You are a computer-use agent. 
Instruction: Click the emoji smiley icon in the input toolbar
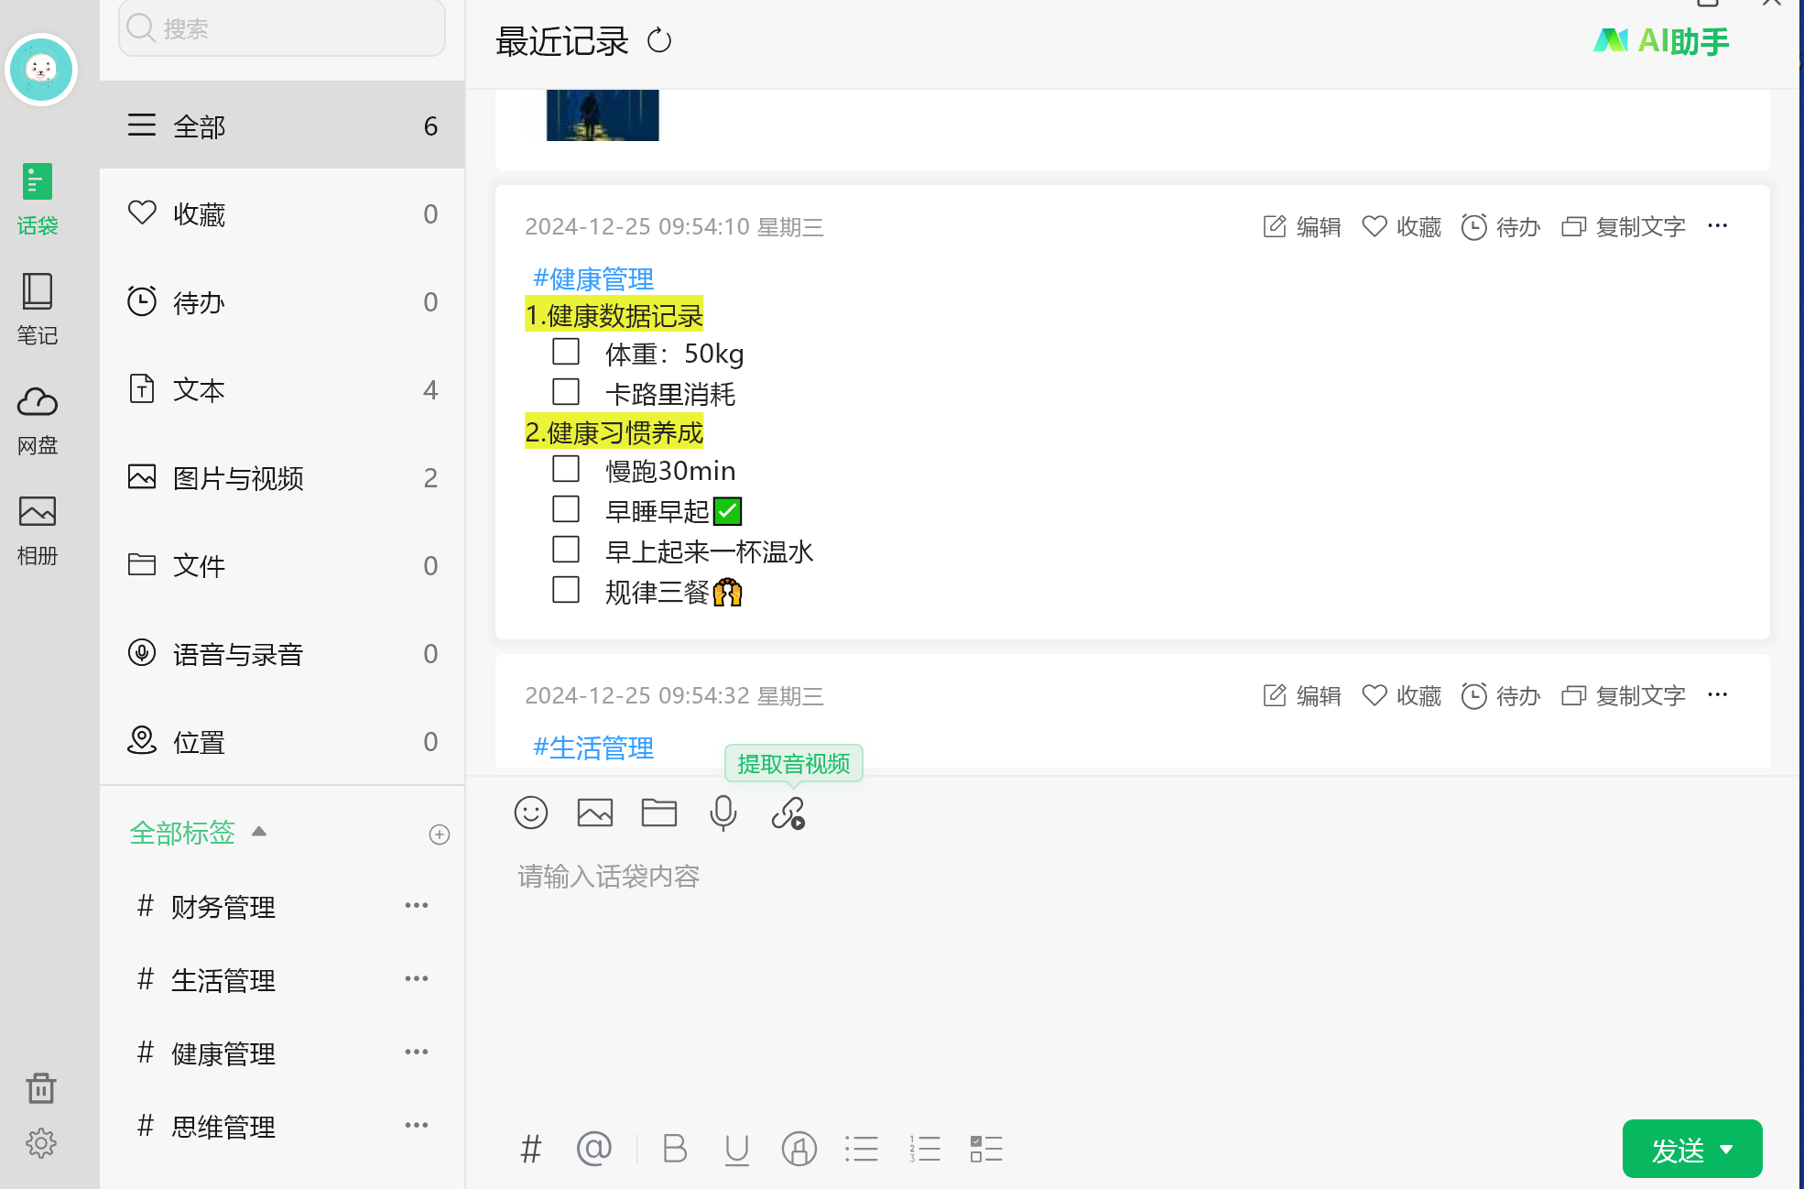(531, 813)
